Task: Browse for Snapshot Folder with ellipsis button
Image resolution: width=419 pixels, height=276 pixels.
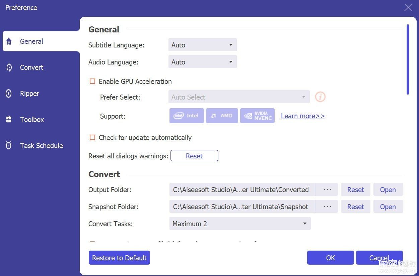Action: pyautogui.click(x=327, y=206)
